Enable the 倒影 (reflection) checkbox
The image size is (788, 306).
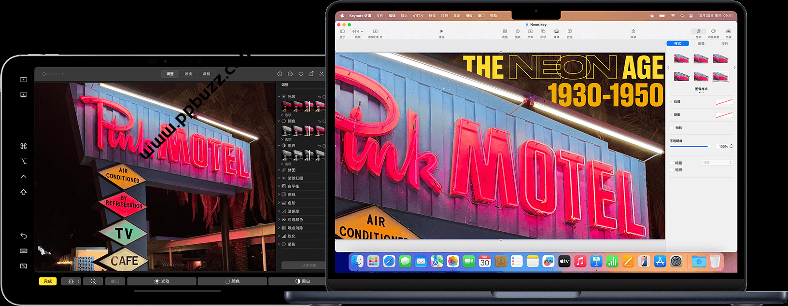672,128
